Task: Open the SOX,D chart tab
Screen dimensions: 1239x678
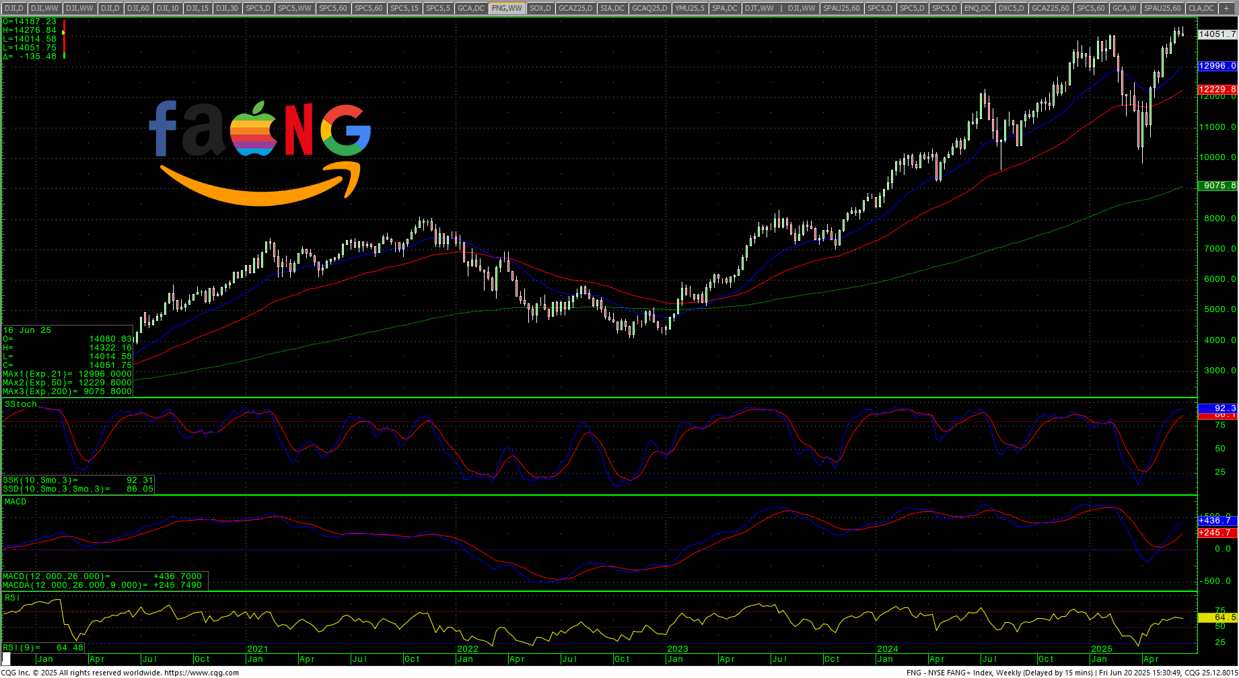Action: pyautogui.click(x=540, y=8)
